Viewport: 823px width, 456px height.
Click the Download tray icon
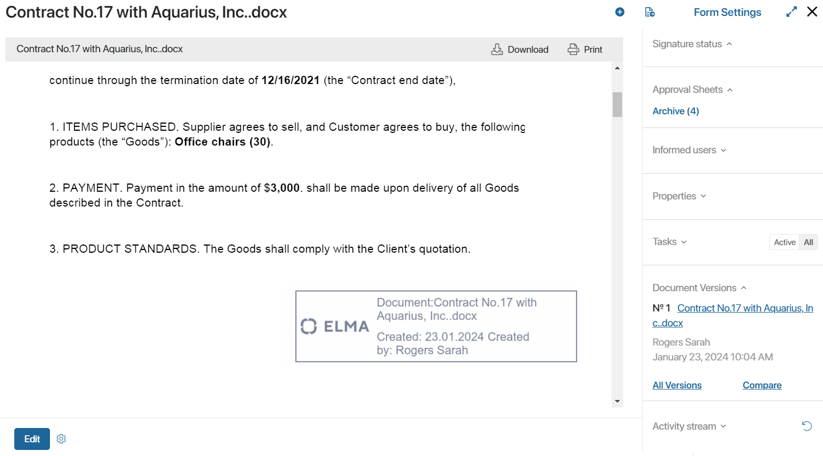(x=497, y=49)
